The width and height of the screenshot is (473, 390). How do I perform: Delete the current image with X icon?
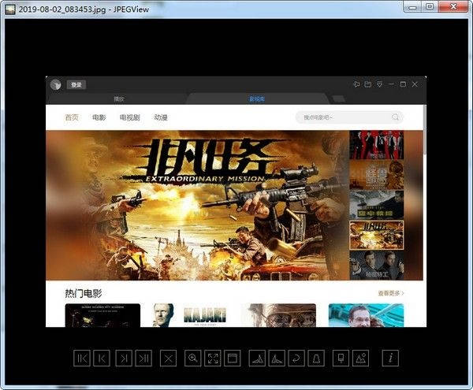tap(168, 358)
